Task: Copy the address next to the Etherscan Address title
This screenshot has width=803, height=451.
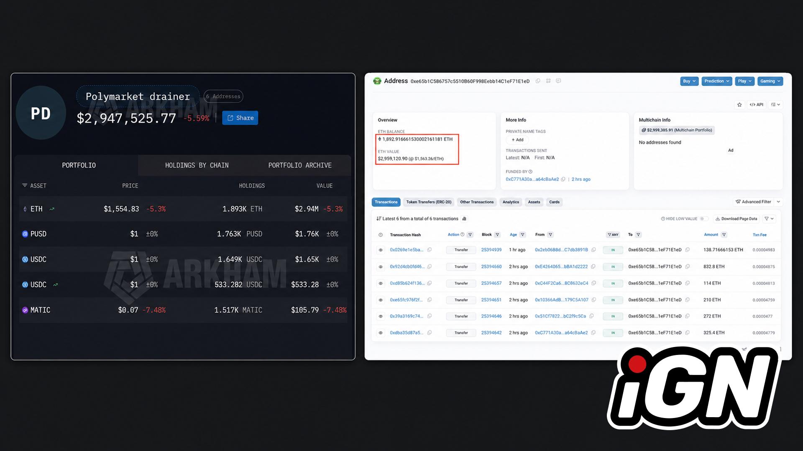Action: (x=538, y=81)
